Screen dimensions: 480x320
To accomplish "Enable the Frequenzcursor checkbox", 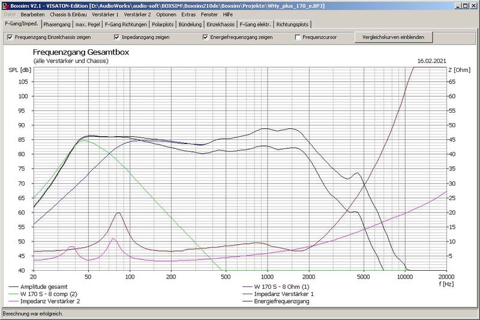I will pyautogui.click(x=298, y=37).
